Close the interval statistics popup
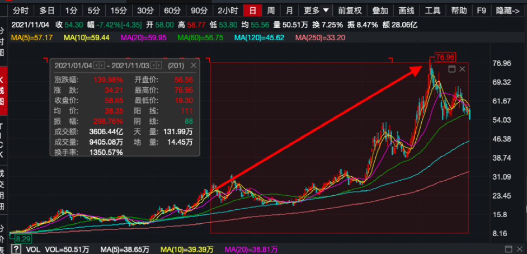Viewport: 527px width, 254px height. (193, 65)
